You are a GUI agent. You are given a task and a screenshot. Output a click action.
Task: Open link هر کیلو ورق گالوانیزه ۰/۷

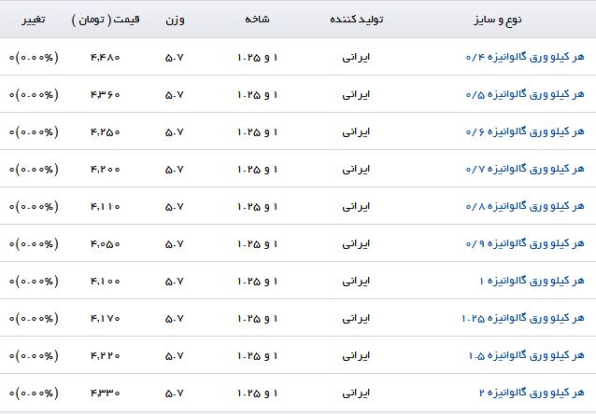(525, 169)
